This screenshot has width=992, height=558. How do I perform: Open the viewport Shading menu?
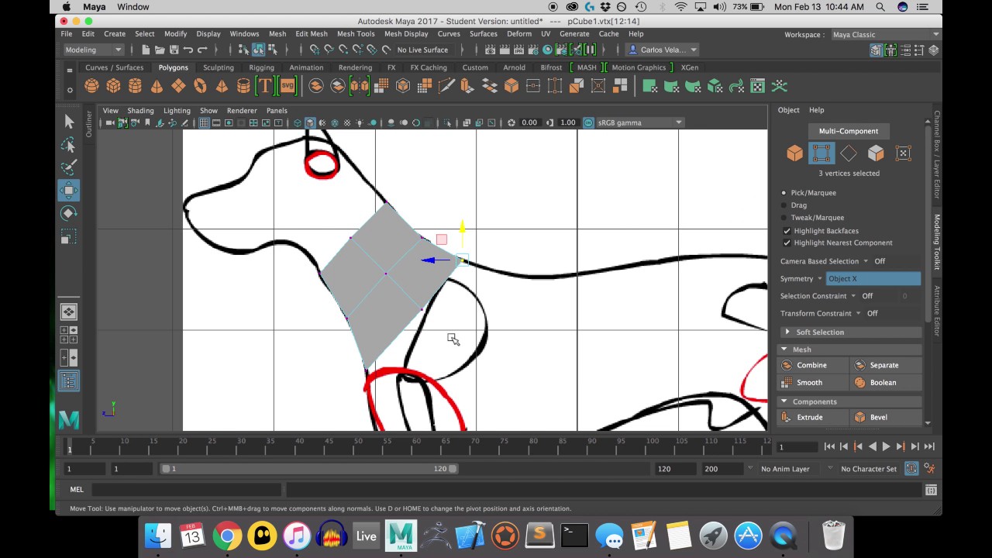[140, 111]
